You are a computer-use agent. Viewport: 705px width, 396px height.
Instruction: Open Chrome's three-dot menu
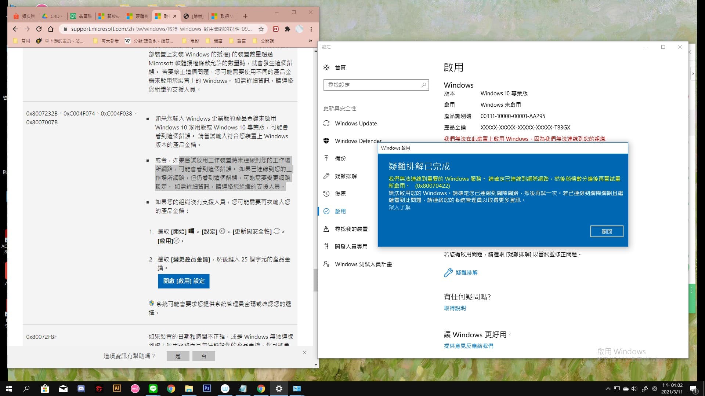pyautogui.click(x=311, y=29)
